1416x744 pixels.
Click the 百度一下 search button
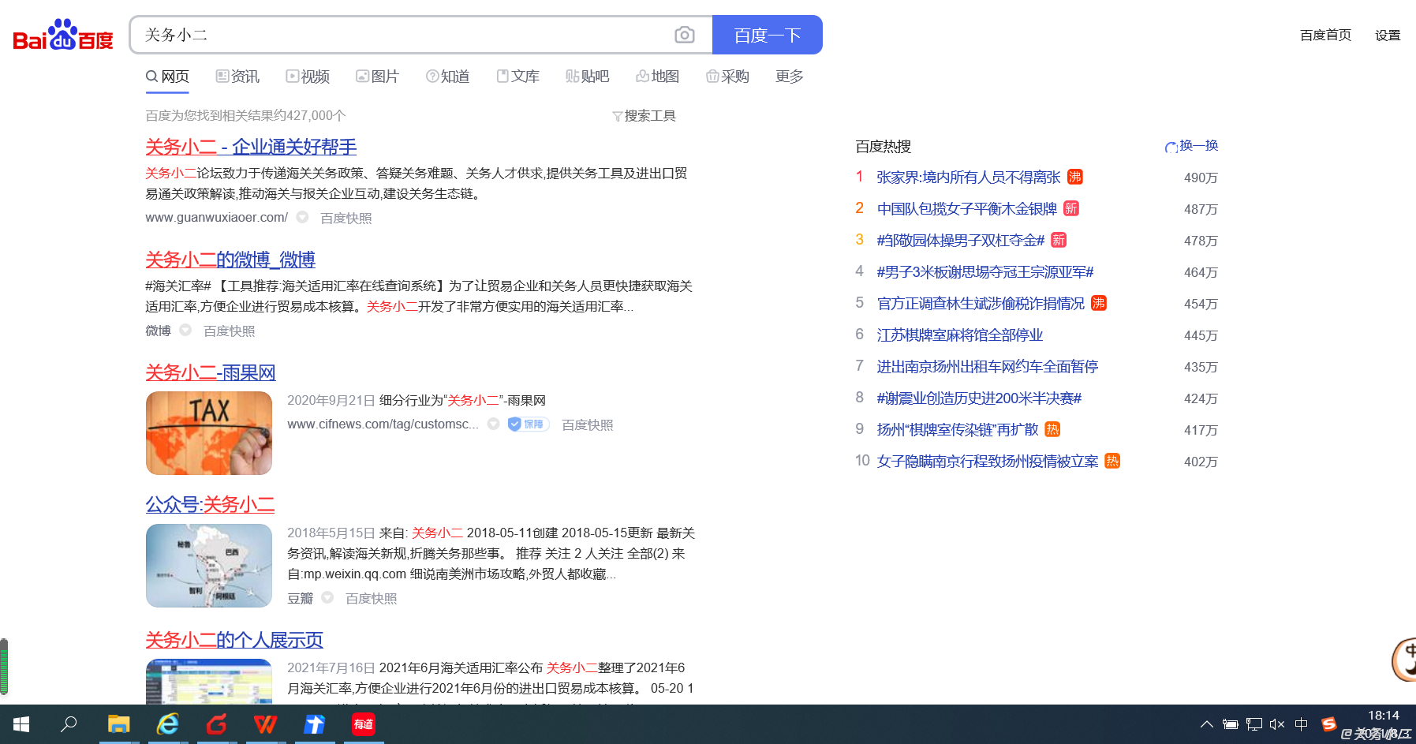click(767, 35)
